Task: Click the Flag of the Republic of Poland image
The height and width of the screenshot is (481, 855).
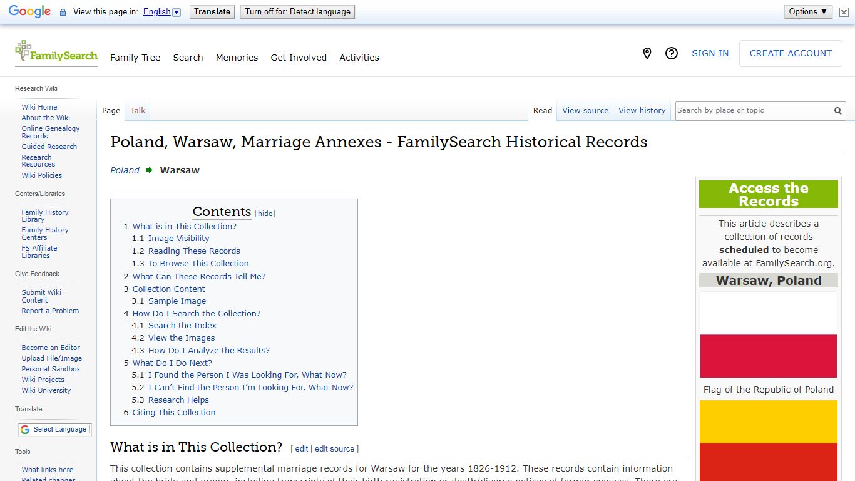Action: pyautogui.click(x=769, y=334)
